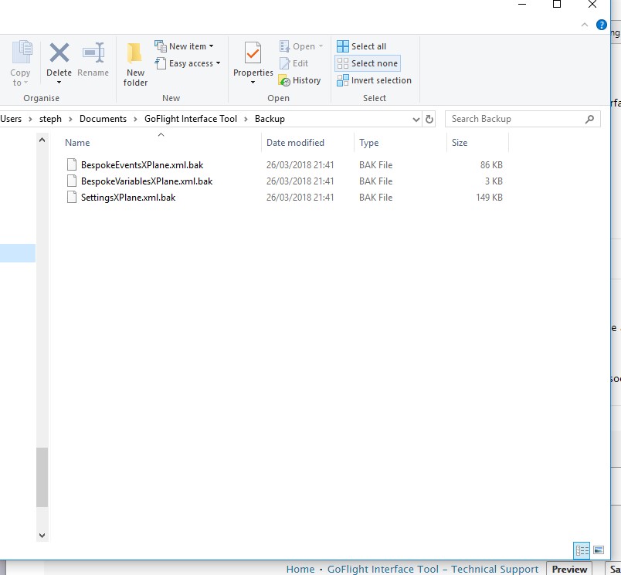Click the navigation pane scroll down arrow
Viewport: 621px width, 575px height.
point(42,535)
